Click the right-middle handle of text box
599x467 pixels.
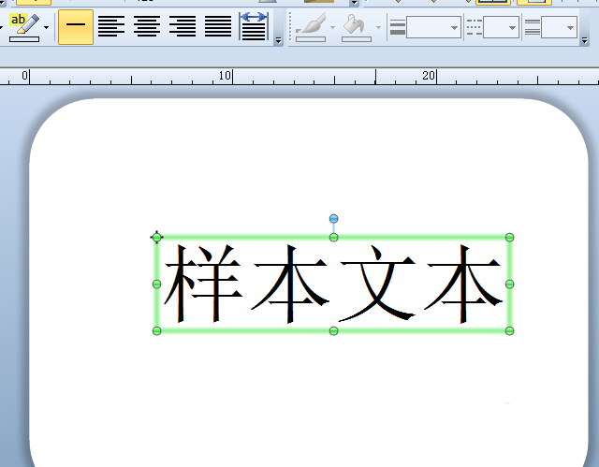pos(509,285)
